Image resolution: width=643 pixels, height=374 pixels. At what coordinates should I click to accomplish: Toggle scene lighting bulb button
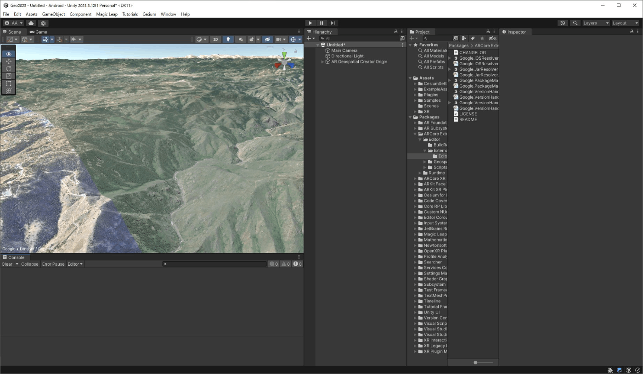pyautogui.click(x=228, y=39)
